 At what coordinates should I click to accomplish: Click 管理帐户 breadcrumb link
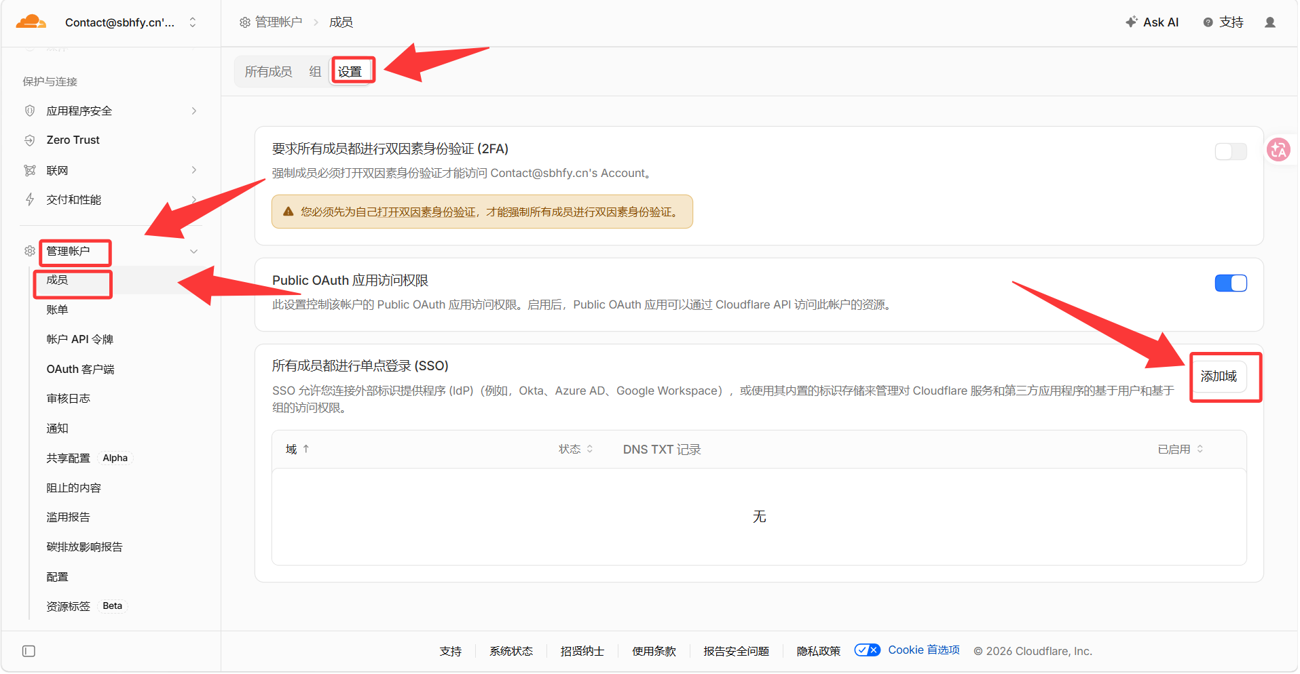coord(278,22)
